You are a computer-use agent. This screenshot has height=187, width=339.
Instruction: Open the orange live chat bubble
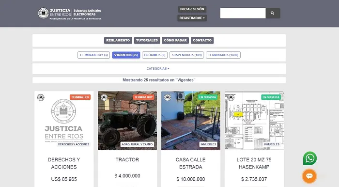(309, 176)
